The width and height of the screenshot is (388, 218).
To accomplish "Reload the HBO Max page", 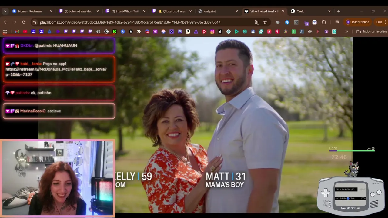I will tap(24, 22).
